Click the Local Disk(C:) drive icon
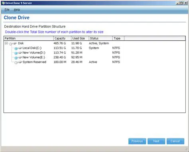Image resolution: width=189 pixels, height=152 pixels. pyautogui.click(x=20, y=48)
